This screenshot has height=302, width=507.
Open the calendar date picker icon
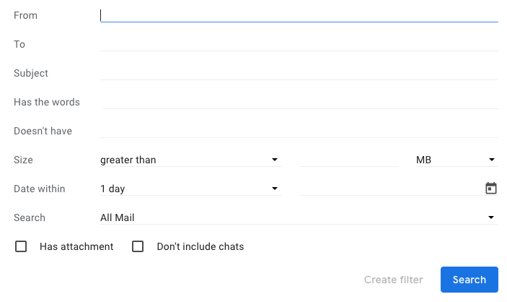[x=491, y=188]
